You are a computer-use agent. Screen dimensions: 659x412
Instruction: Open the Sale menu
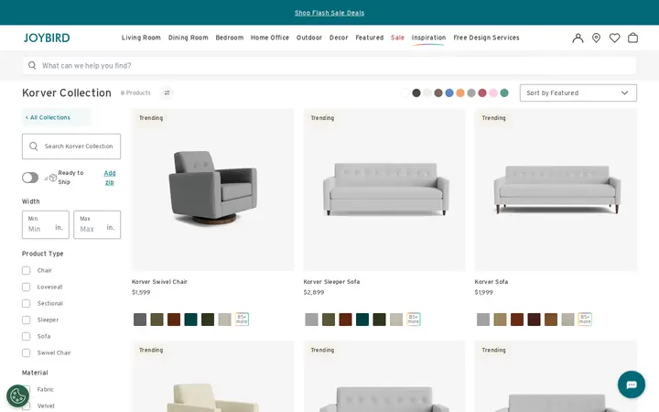397,38
